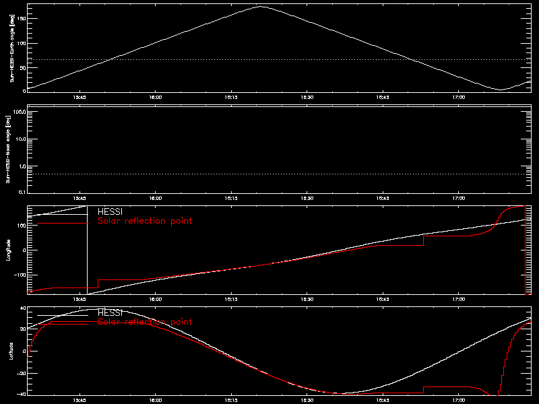539x404 pixels.
Task: Select 16:00 time label under Latitude plot
Action: 156,401
